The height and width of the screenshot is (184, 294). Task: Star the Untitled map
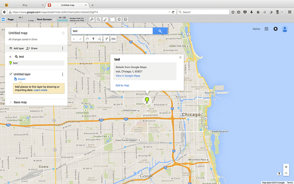coord(63,33)
